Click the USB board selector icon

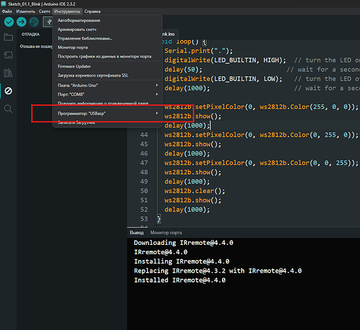(49, 22)
